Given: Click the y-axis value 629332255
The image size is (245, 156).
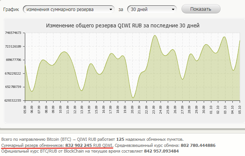Looking at the screenshot, I should [x=13, y=100].
